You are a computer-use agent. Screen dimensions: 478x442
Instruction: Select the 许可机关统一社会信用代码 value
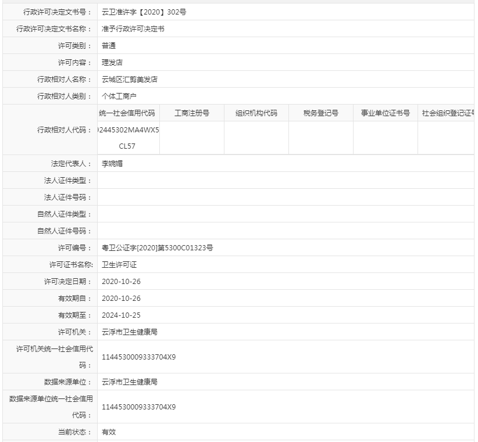click(x=139, y=357)
